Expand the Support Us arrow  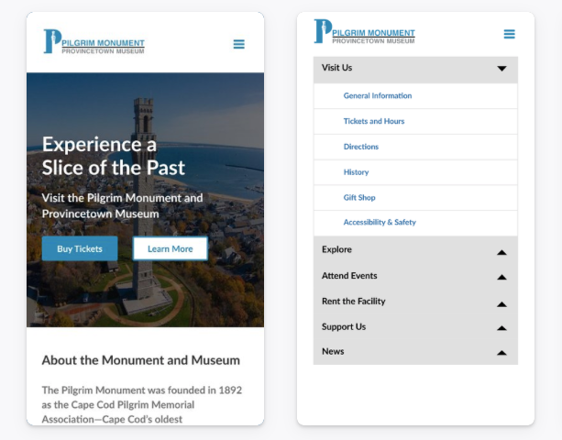pos(501,328)
